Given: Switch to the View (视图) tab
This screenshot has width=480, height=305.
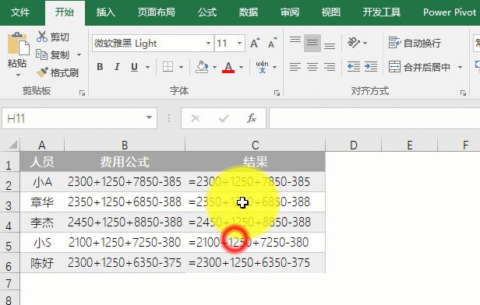Looking at the screenshot, I should click(330, 12).
